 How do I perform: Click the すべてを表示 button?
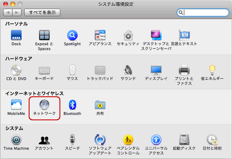(x=42, y=12)
